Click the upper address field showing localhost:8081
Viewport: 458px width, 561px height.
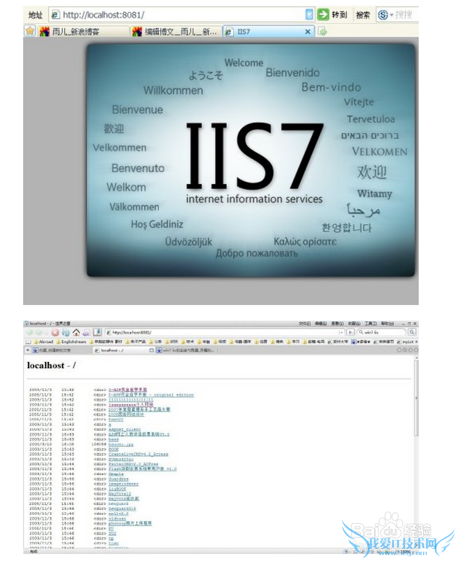(181, 15)
